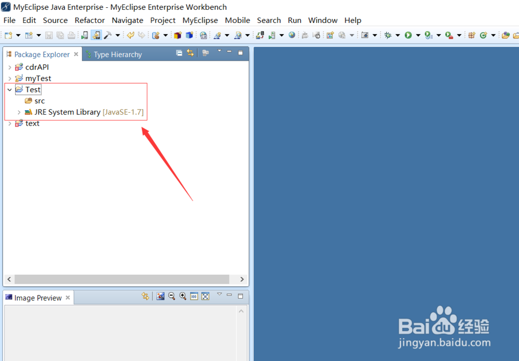Viewport: 519px width, 361px height.
Task: Open the Help menu
Action: (x=353, y=20)
